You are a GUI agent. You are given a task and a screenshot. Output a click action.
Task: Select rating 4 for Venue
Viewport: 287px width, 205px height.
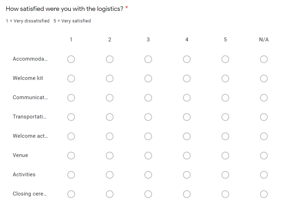click(187, 156)
